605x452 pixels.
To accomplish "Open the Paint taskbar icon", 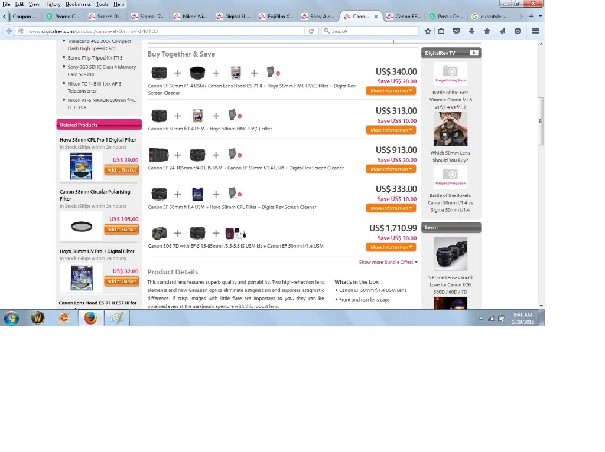I will pyautogui.click(x=117, y=318).
